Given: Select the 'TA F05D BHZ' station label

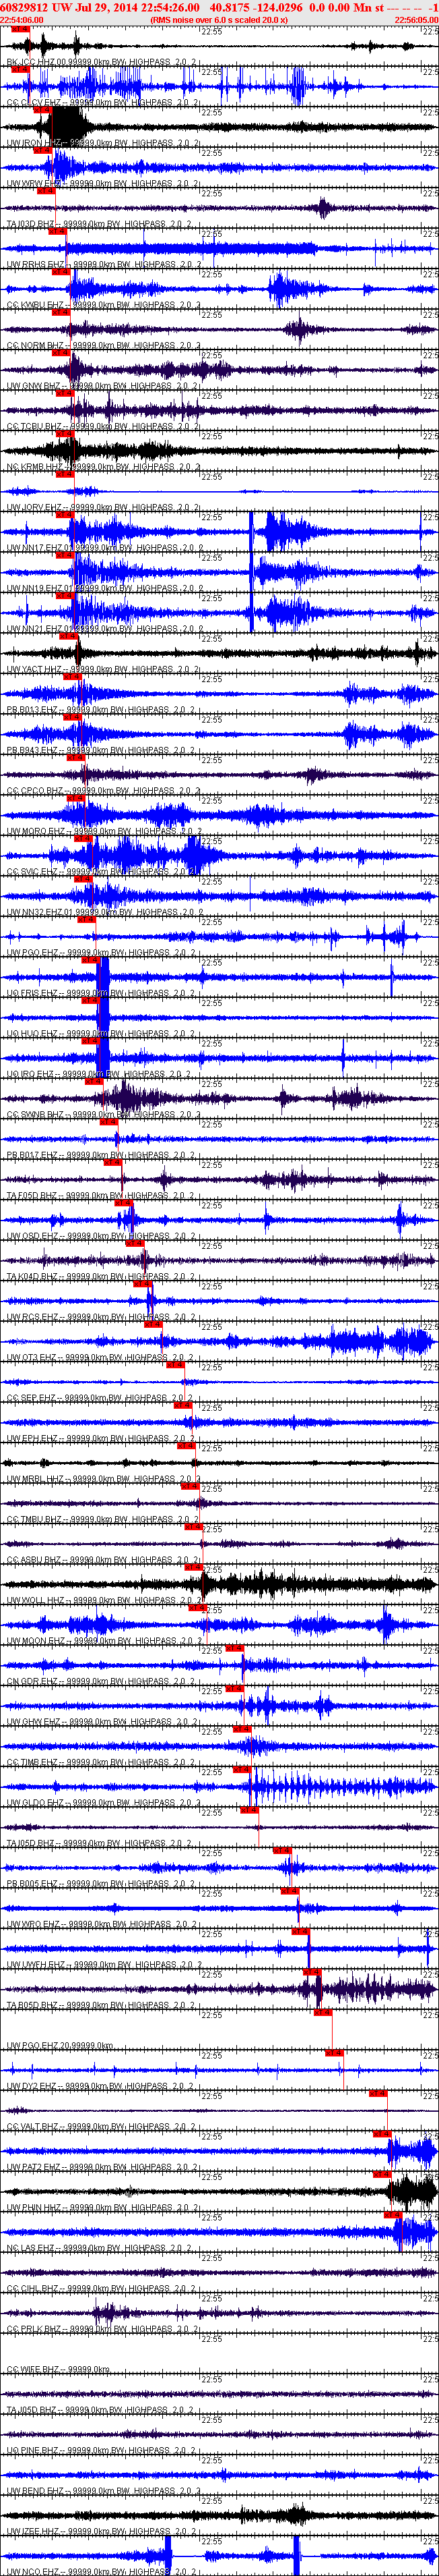Looking at the screenshot, I should [33, 1195].
